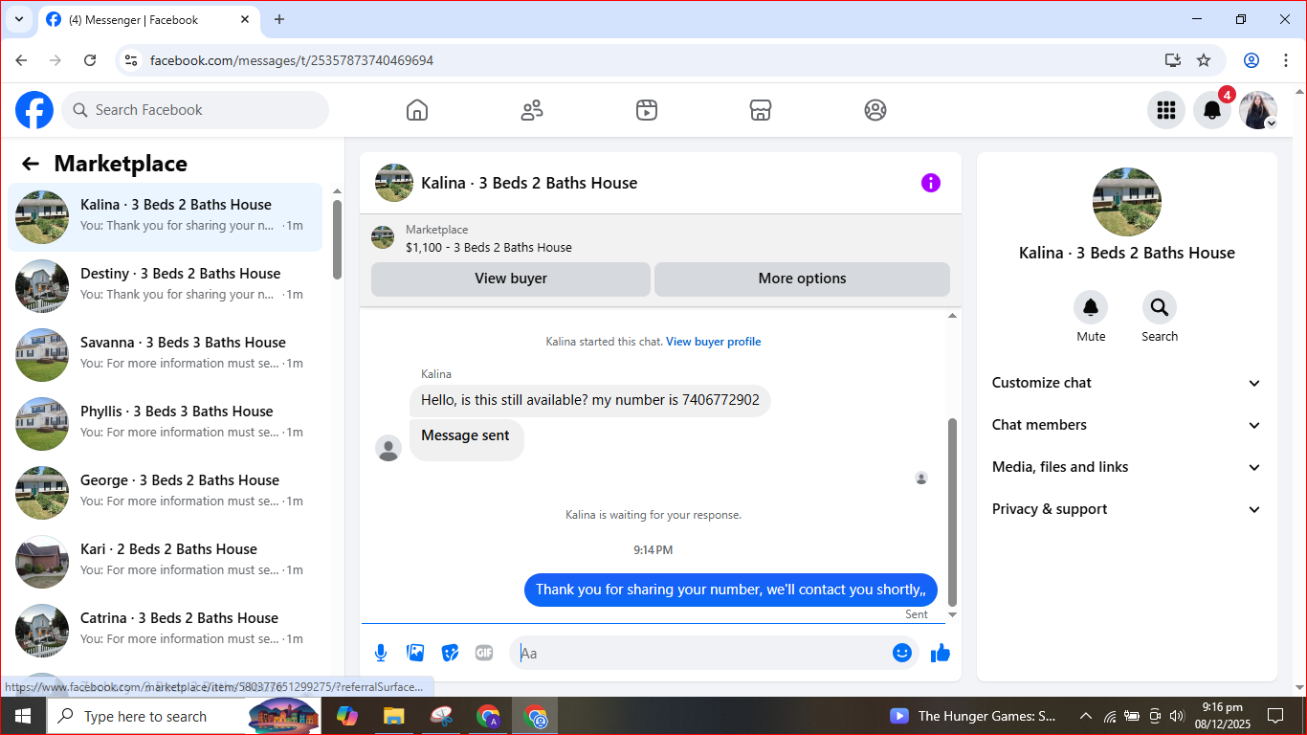
Task: Click the Marketplace back arrow
Action: pos(31,164)
